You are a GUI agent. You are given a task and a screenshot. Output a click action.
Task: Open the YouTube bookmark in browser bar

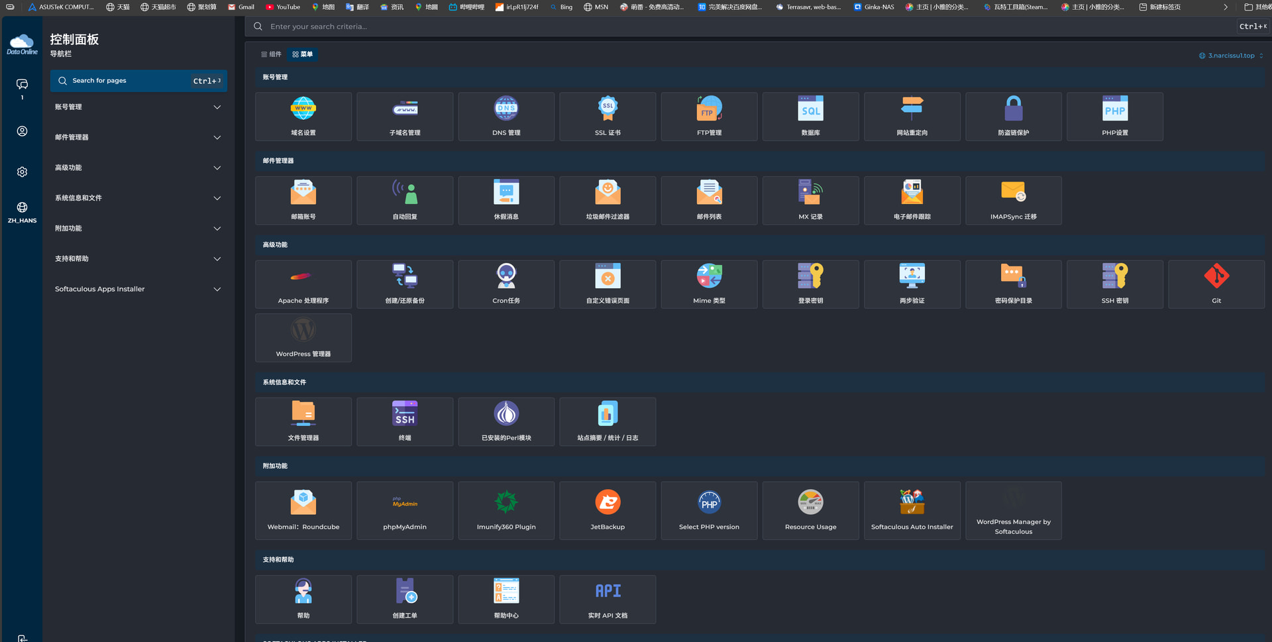(x=283, y=7)
